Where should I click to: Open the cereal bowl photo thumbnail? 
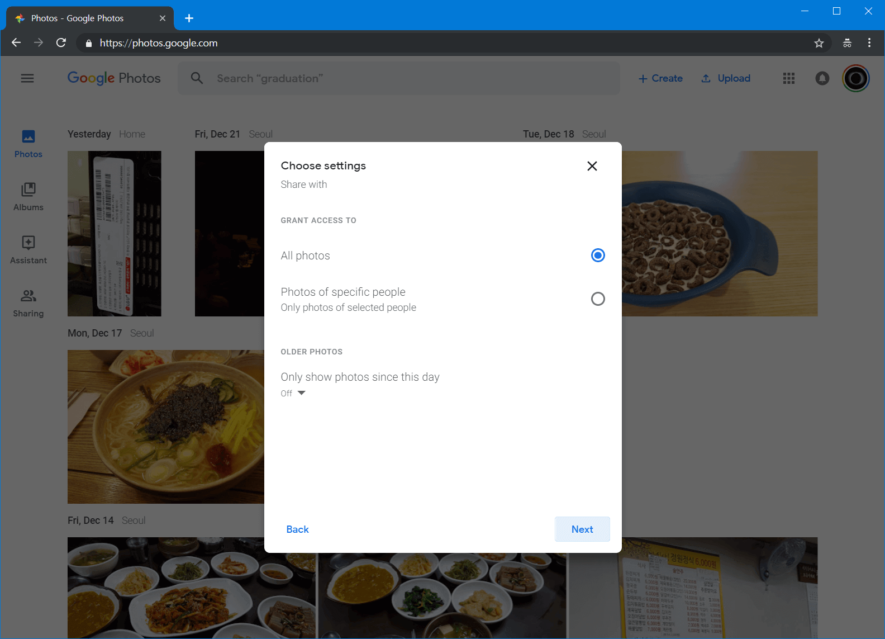coord(720,234)
